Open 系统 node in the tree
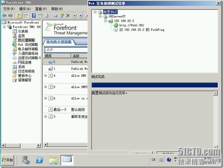Viewport: 223px width, 168px height. click(x=21, y=67)
